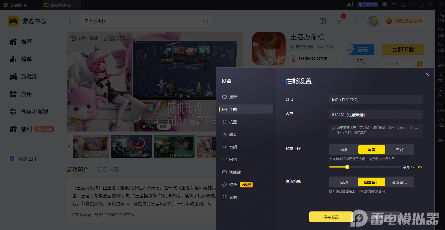Toggle 全屏 fullscreen icon
445x230 pixels.
(441, 62)
